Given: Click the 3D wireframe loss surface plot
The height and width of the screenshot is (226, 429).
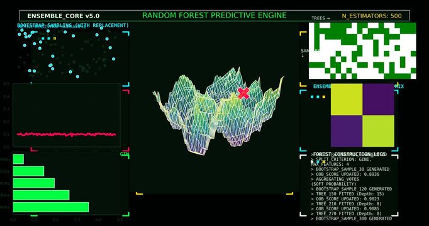Looking at the screenshot, I should click(x=218, y=111).
